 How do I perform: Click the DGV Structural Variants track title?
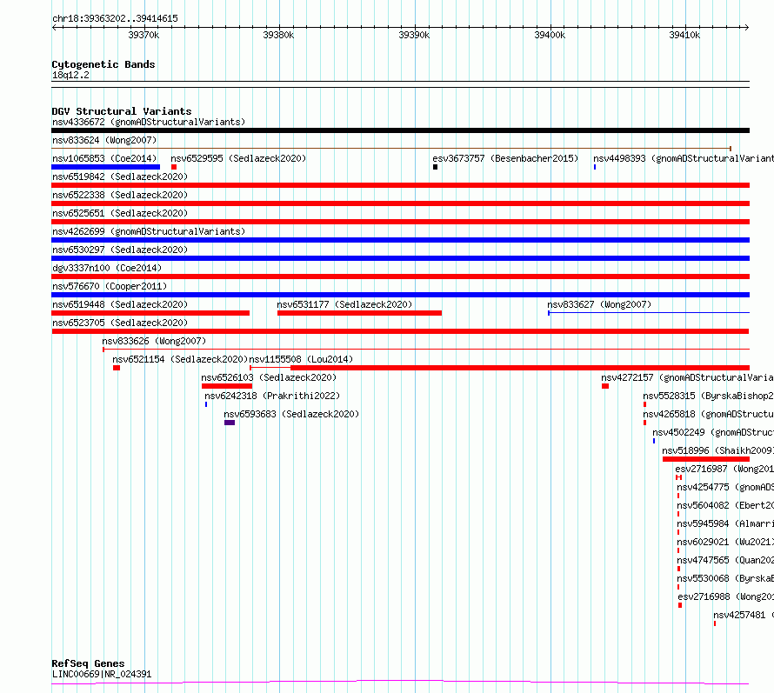(122, 111)
